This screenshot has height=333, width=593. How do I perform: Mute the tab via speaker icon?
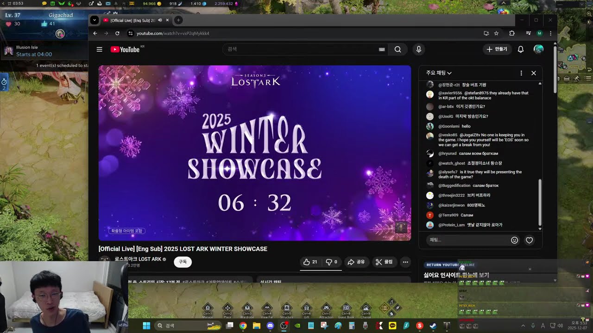coord(160,20)
